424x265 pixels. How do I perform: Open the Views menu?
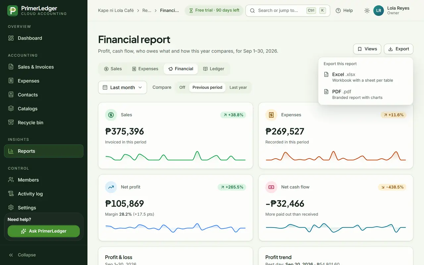(367, 49)
